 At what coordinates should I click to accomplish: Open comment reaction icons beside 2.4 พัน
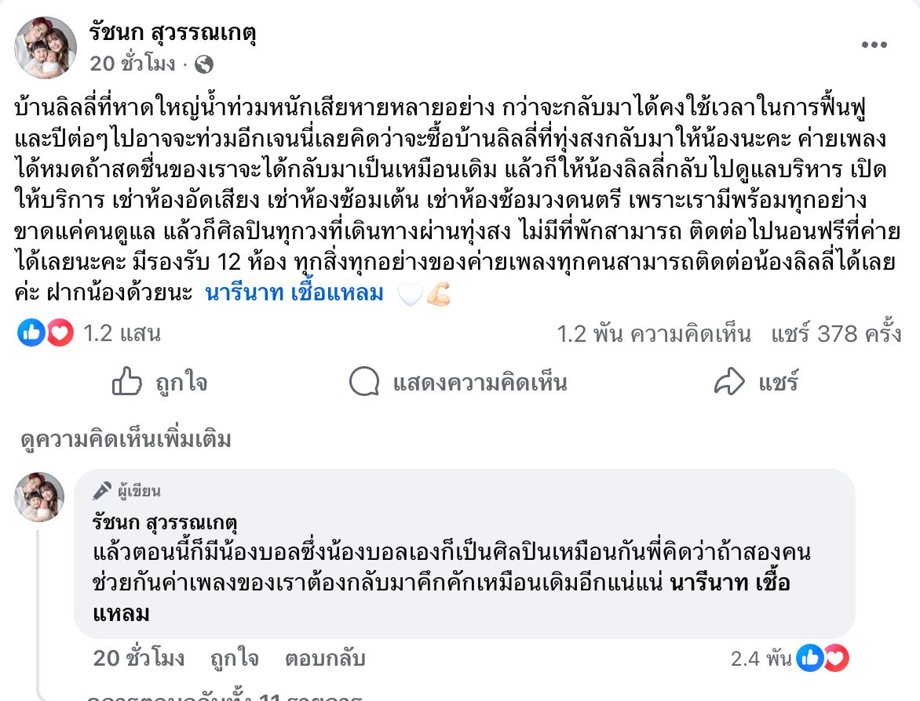pos(822,659)
